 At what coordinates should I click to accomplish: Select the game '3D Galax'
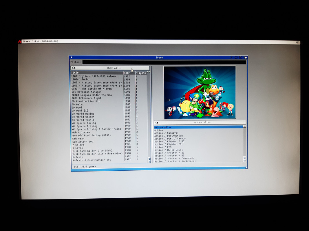(x=78, y=105)
